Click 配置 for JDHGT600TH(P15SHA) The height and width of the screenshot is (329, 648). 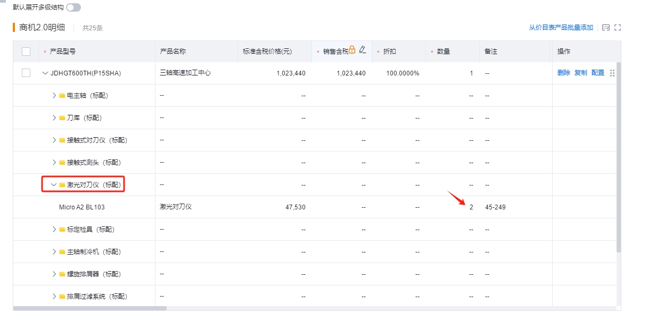tap(598, 73)
